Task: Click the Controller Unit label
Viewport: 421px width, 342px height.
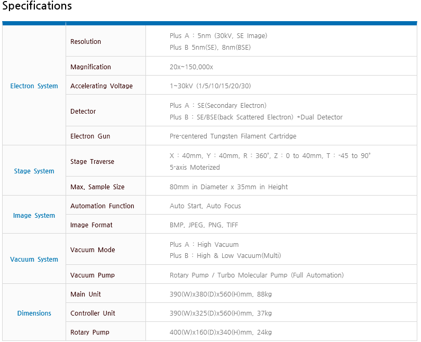Action: (93, 313)
